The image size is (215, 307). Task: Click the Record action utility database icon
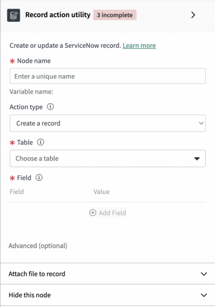(x=13, y=15)
